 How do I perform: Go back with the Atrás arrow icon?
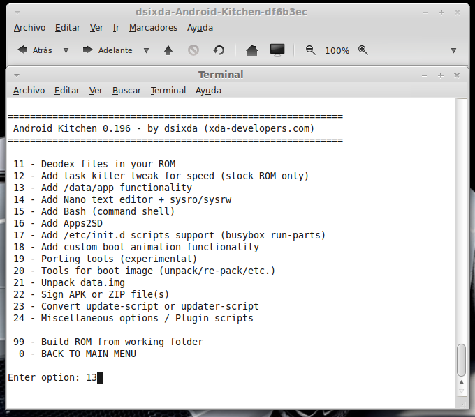point(22,50)
